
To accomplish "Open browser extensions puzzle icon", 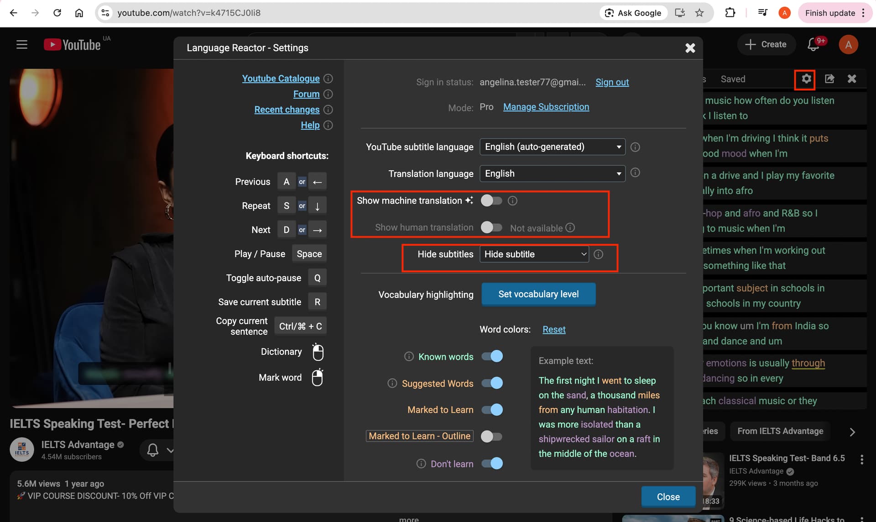I will pyautogui.click(x=730, y=13).
